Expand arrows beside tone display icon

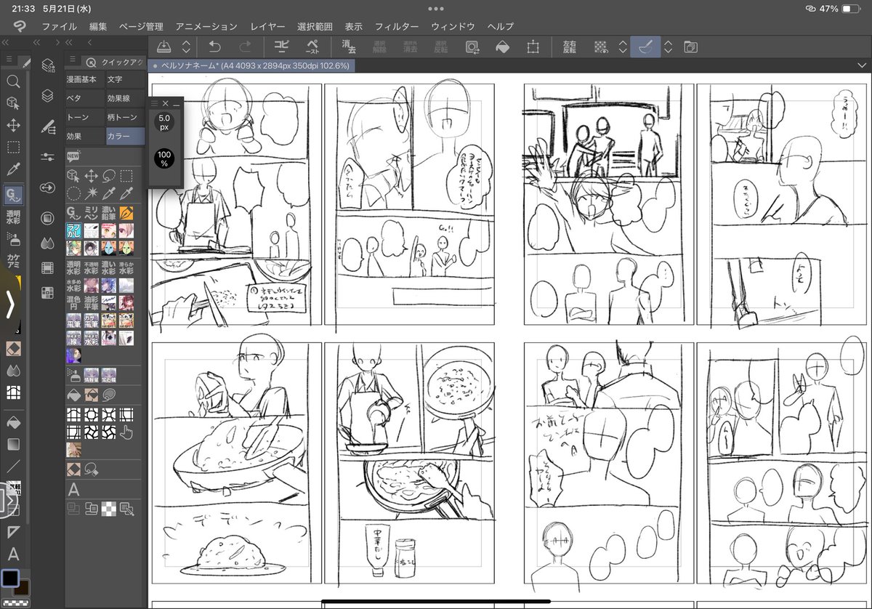[x=623, y=47]
